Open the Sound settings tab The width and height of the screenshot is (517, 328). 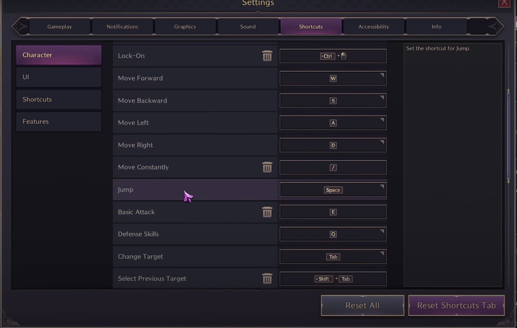tap(247, 26)
